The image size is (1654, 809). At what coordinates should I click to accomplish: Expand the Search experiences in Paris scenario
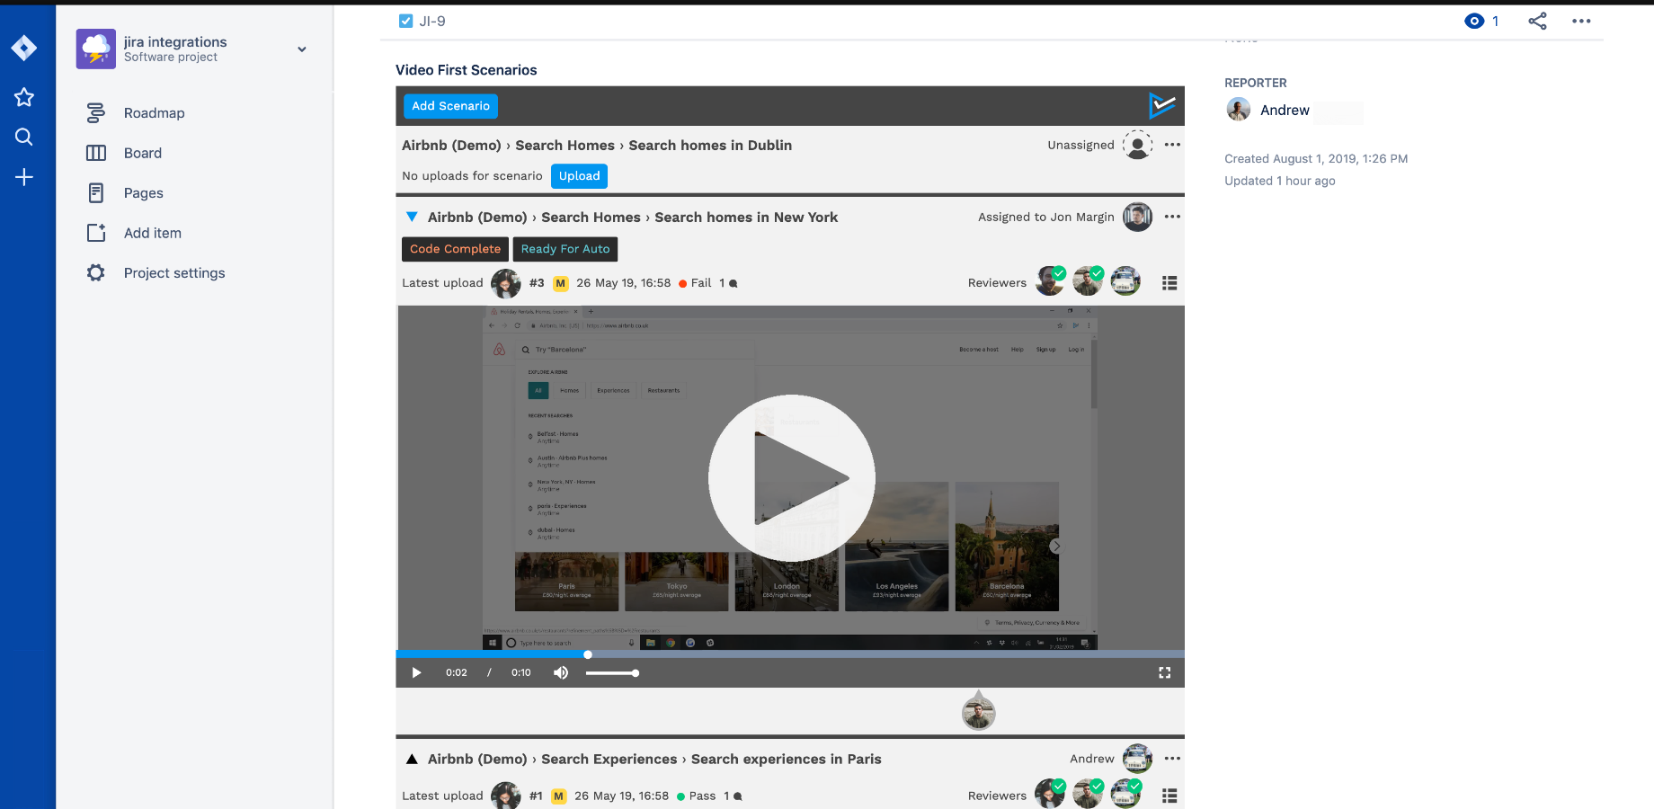pyautogui.click(x=412, y=760)
